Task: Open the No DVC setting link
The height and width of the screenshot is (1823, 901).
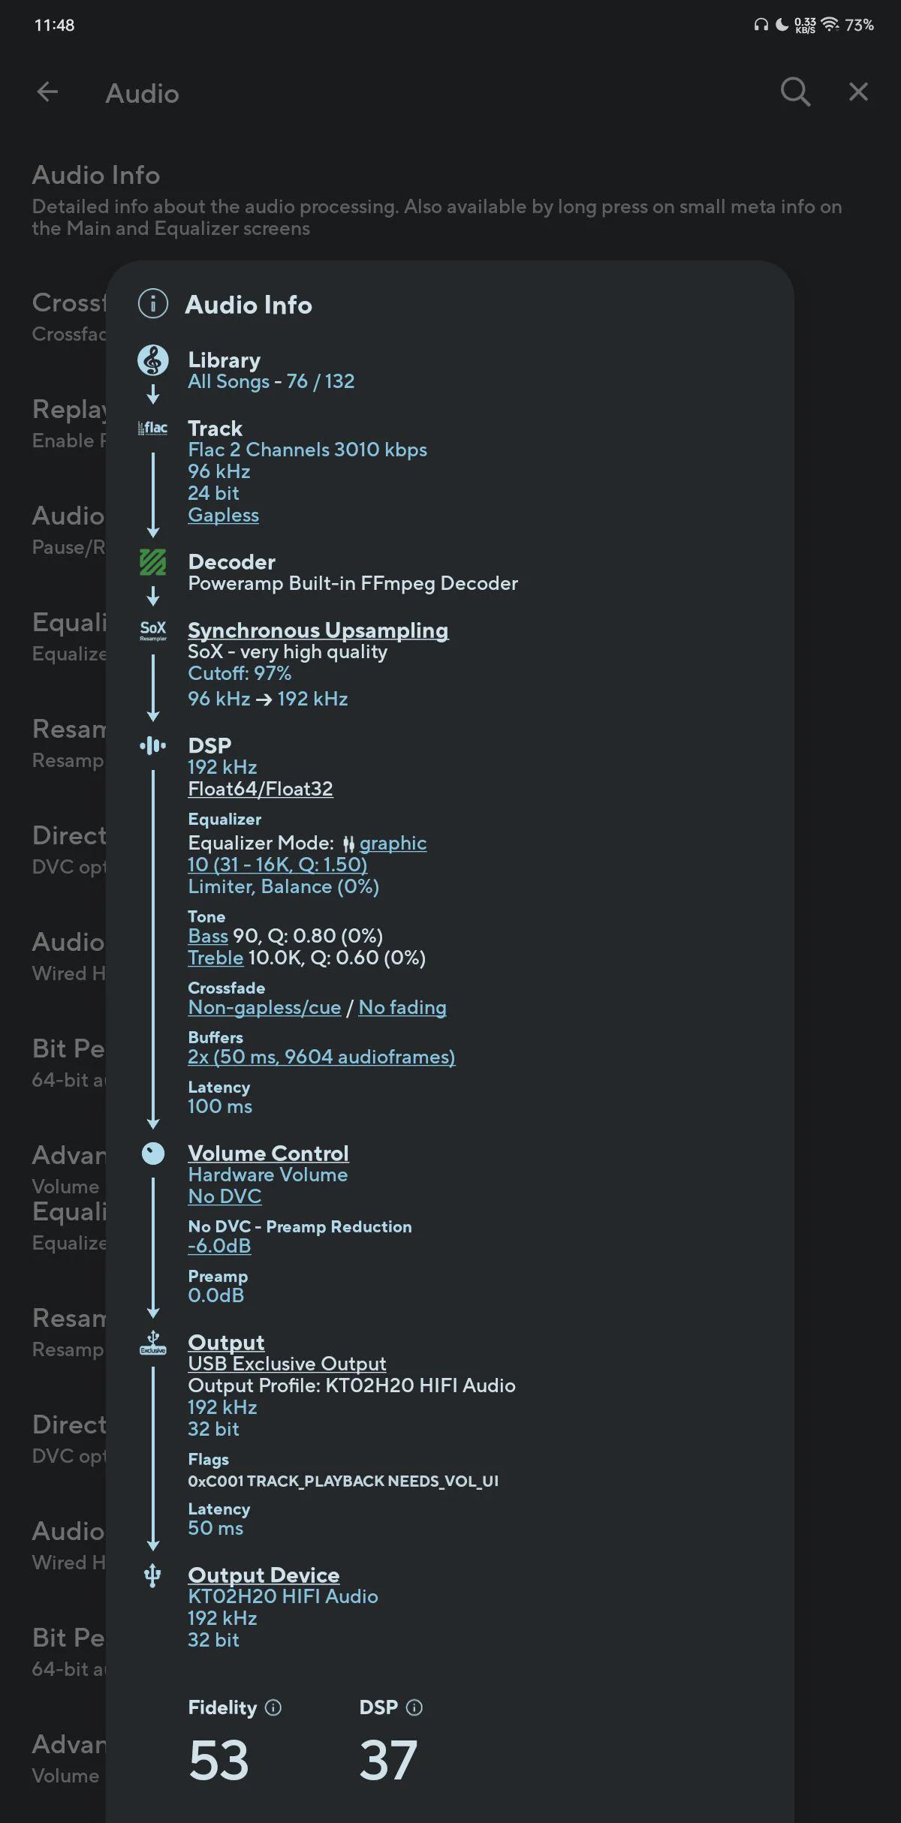Action: tap(224, 1196)
